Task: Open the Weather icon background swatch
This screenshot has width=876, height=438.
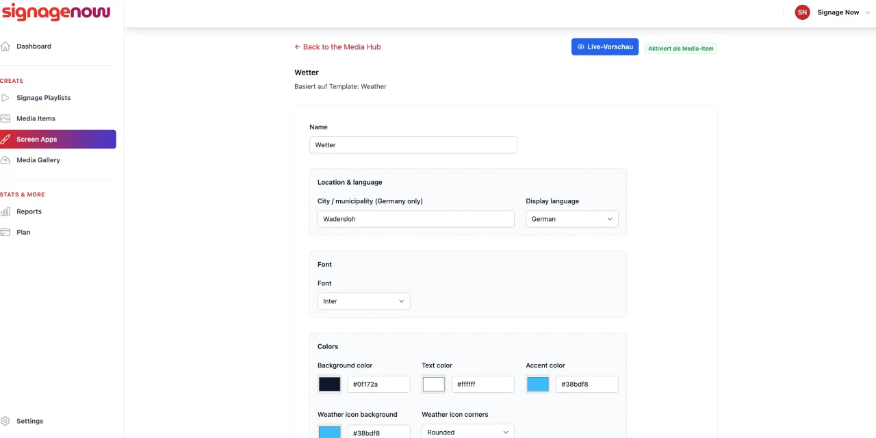Action: click(x=329, y=432)
